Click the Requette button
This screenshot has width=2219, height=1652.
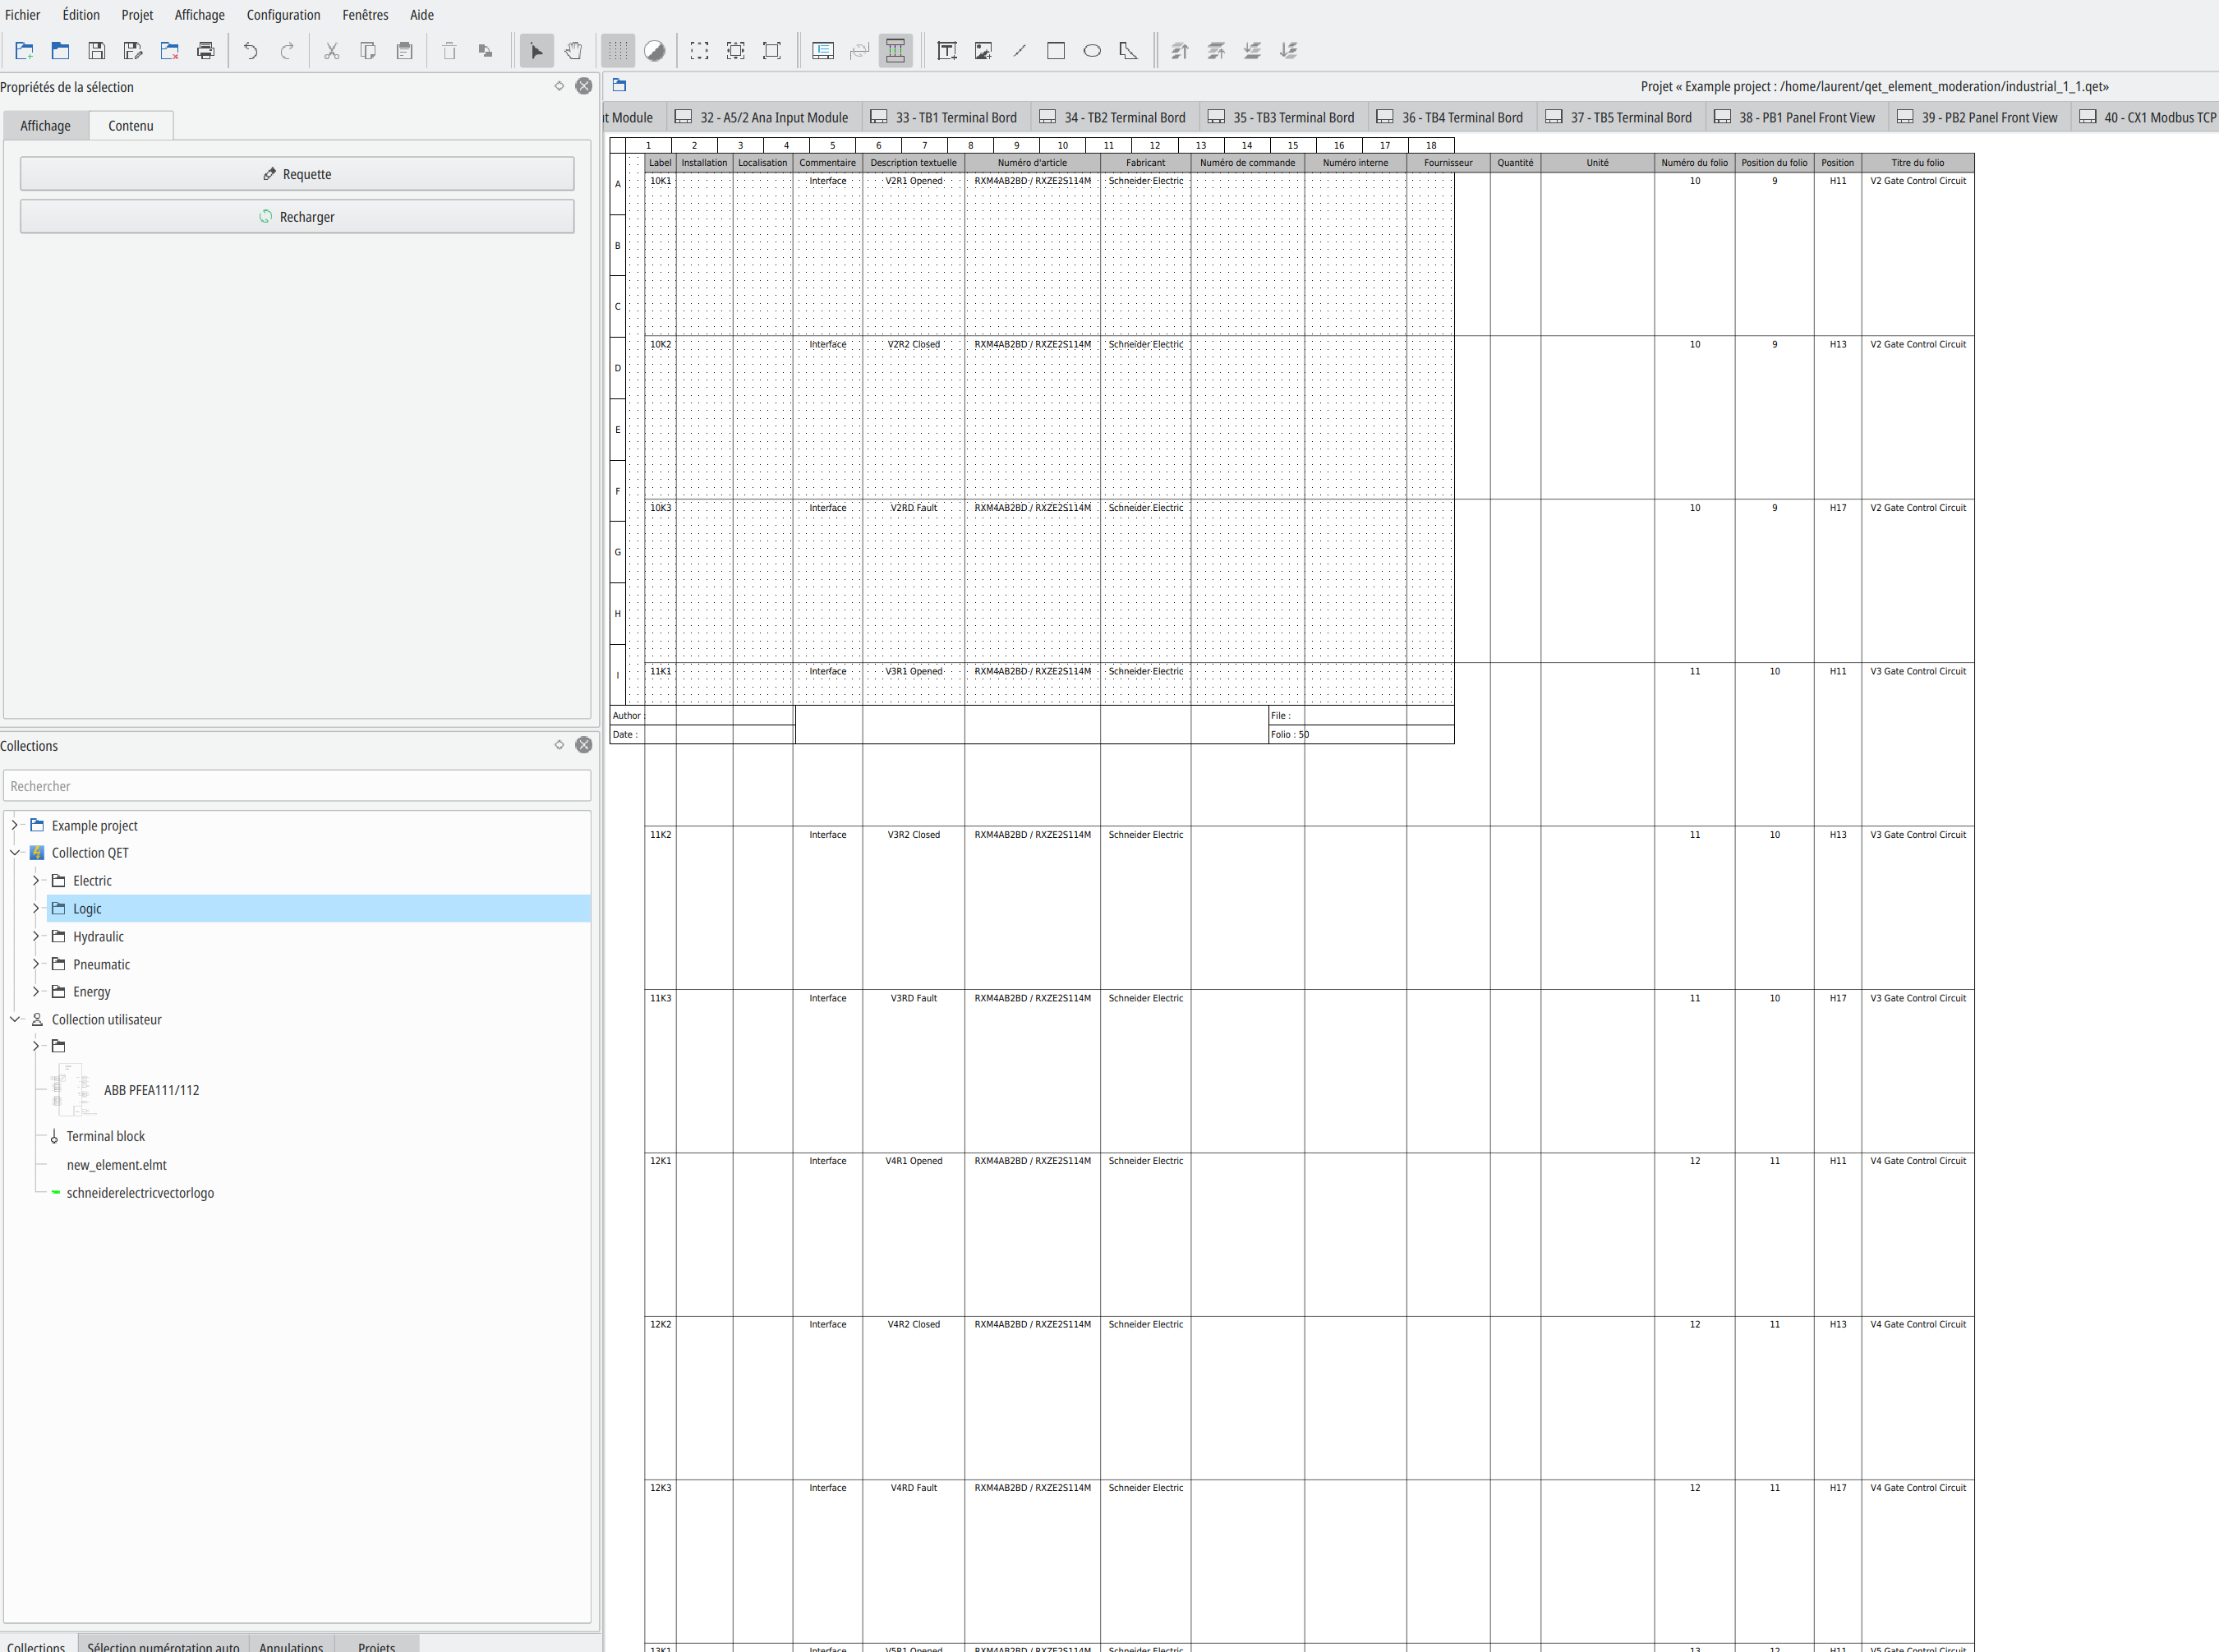297,174
